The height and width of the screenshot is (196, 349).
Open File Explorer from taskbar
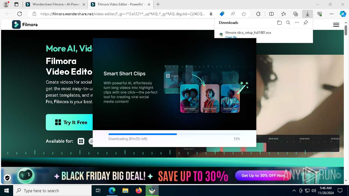pos(125,191)
